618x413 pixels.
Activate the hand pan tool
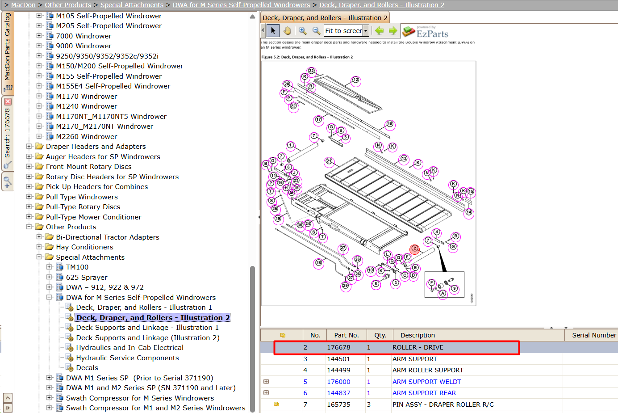[x=287, y=31]
